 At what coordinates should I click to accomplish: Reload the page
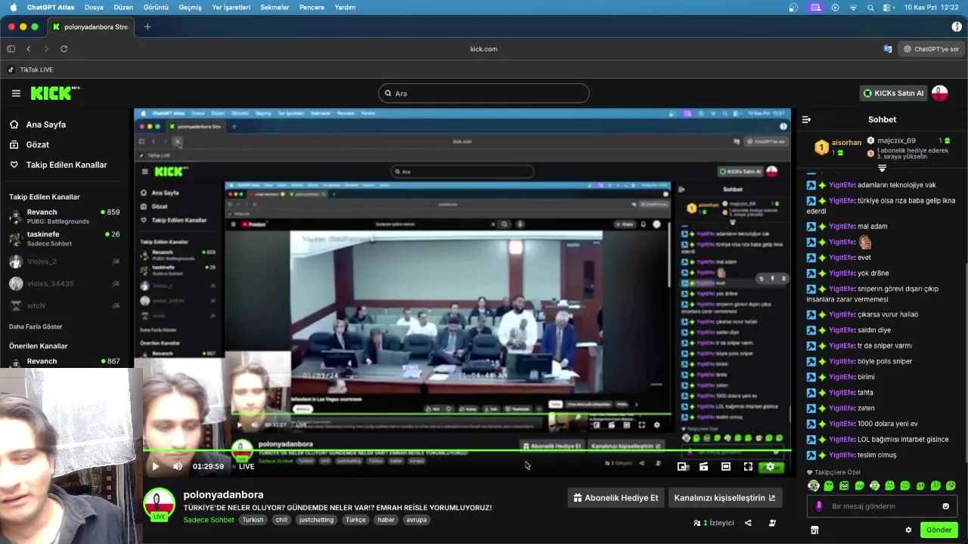(x=64, y=49)
